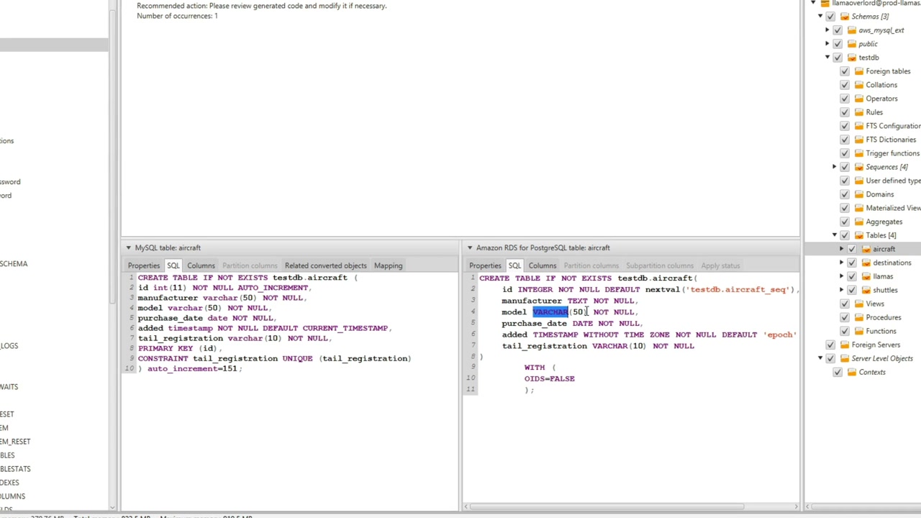
Task: Open Related converted objects tab
Action: pyautogui.click(x=325, y=265)
